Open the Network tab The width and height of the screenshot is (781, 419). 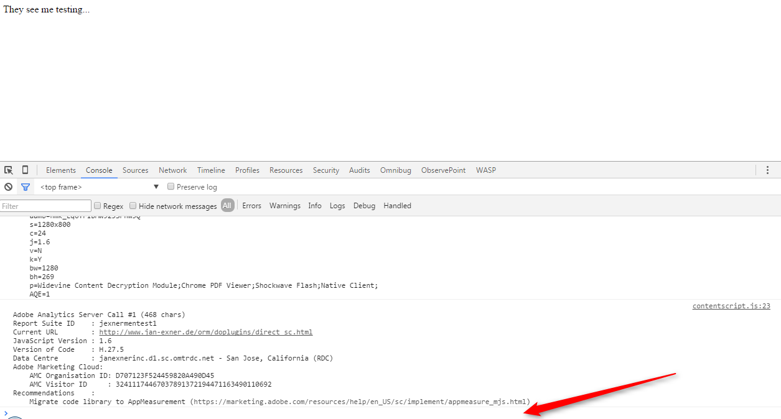[172, 170]
